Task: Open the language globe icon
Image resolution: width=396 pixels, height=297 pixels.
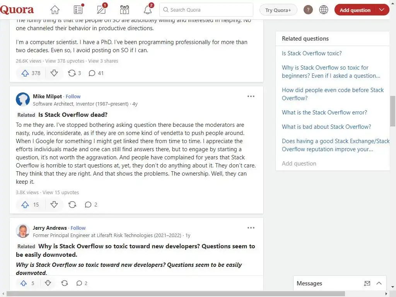Action: (x=324, y=10)
